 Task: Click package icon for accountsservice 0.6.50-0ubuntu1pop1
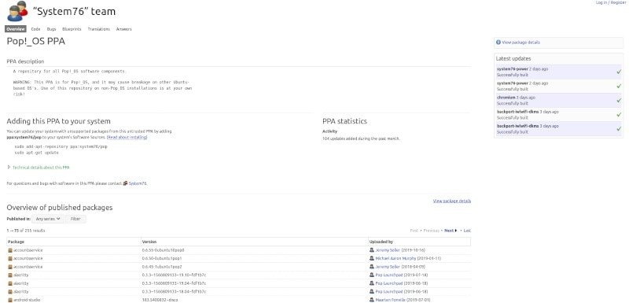point(10,258)
